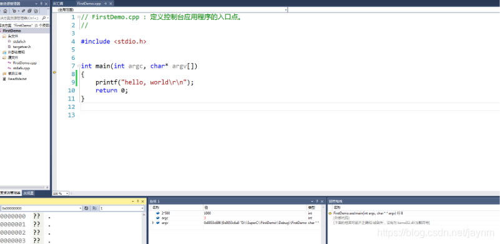Click the memory address input field 0x00000000
Screen dimensions: 500x244
41,208
